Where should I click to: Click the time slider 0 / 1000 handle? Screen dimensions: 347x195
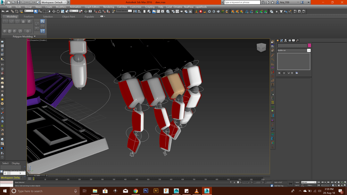point(37,176)
